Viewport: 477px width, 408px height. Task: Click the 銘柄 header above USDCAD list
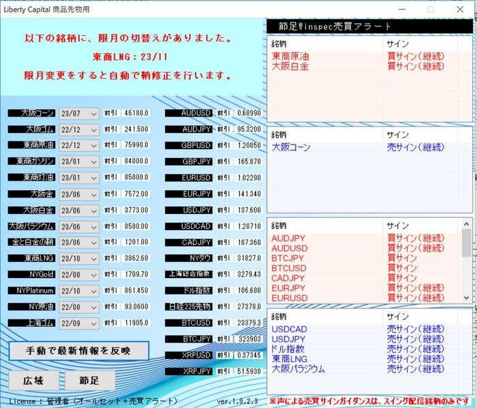(x=325, y=317)
